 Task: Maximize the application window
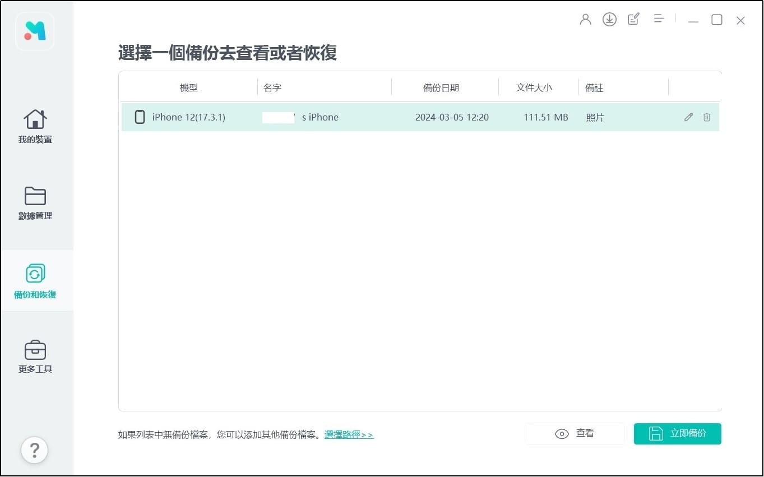click(716, 20)
